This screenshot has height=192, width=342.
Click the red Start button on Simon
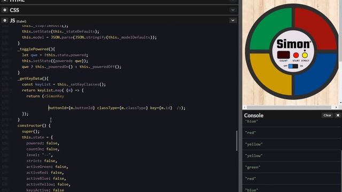[296, 55]
